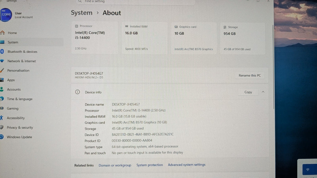Click the H610M-HDV/M.2+ D5 model text
Screen dimensions: 317x178
(x=89, y=78)
